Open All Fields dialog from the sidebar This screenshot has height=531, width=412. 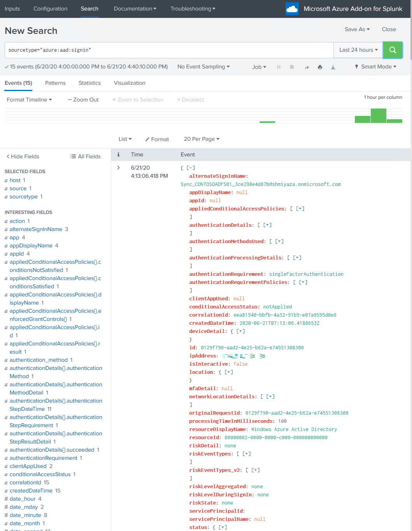(x=85, y=156)
